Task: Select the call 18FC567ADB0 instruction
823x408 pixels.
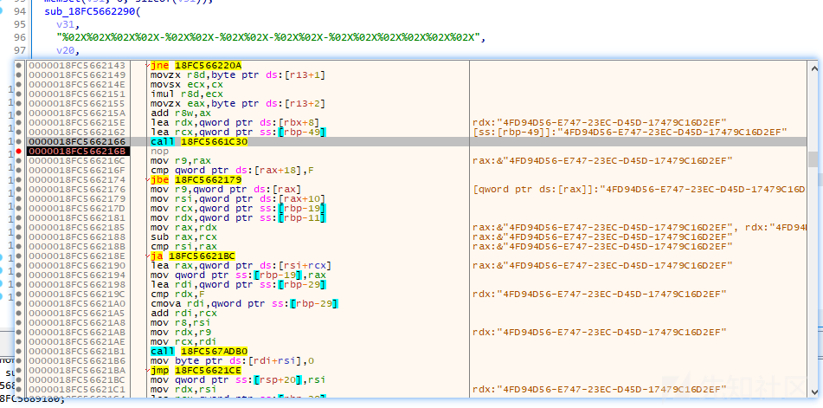Action: point(199,352)
